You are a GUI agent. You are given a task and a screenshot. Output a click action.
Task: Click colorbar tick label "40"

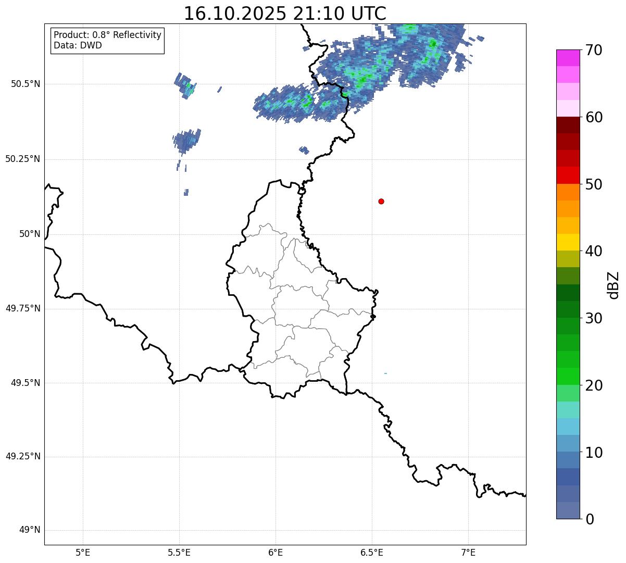pos(594,251)
